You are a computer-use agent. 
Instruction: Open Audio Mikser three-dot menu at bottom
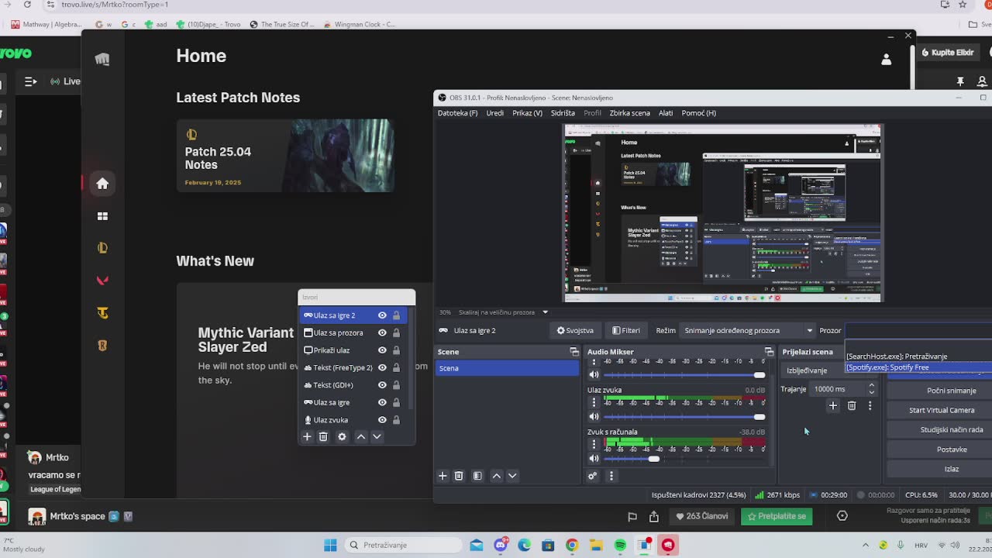coord(611,476)
